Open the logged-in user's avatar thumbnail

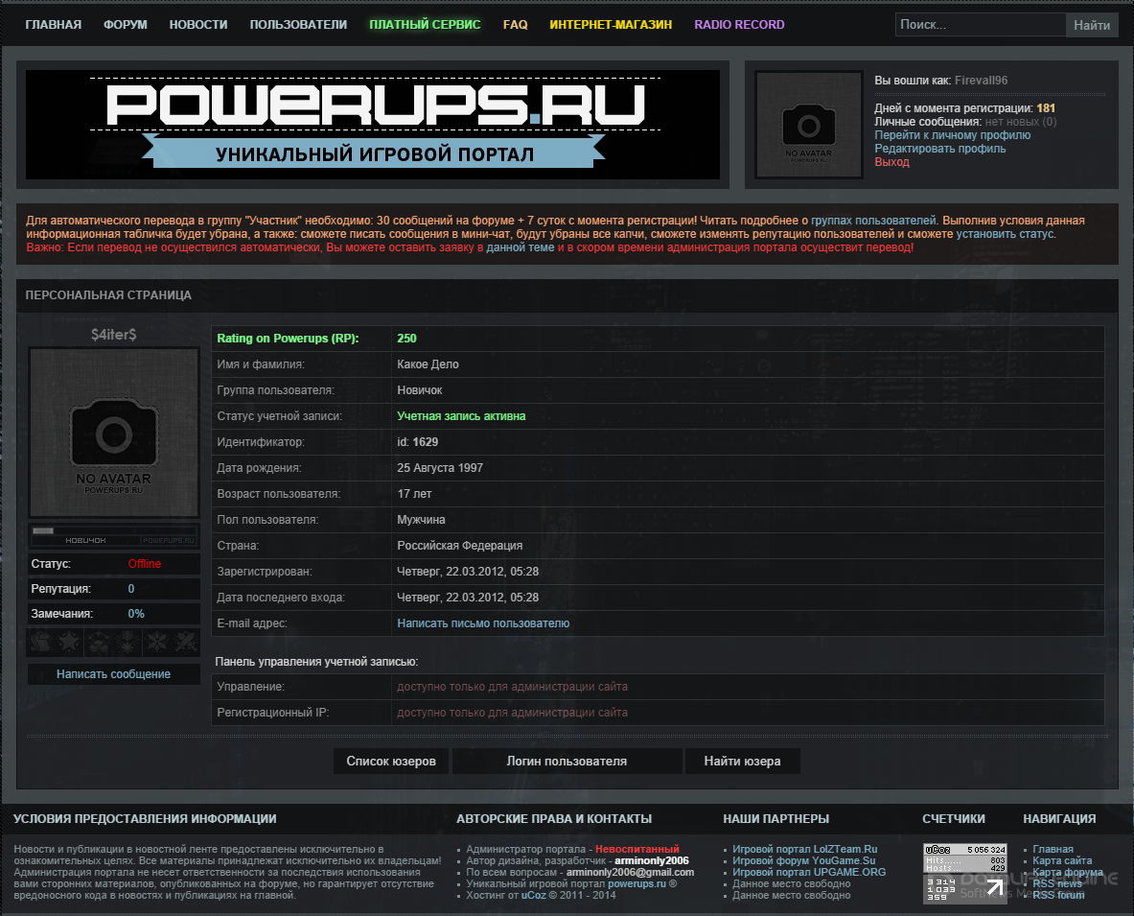(808, 125)
